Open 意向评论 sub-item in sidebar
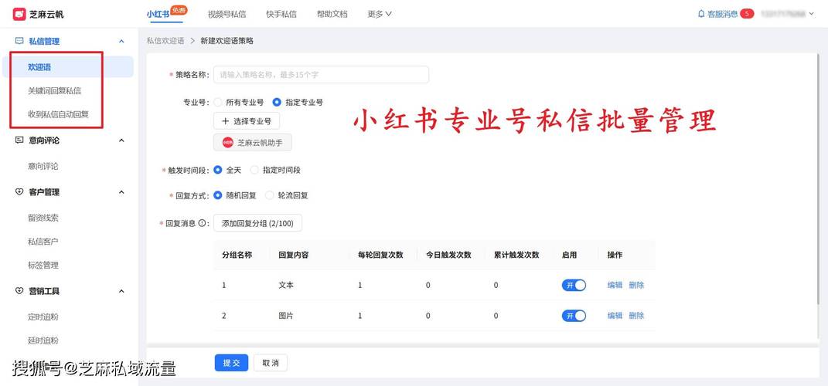The image size is (828, 386). [43, 167]
